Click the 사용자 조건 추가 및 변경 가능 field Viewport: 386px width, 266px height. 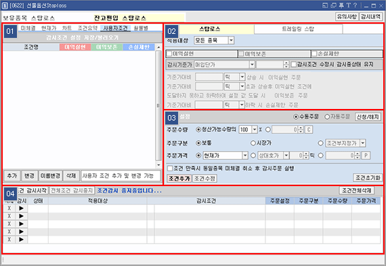click(x=121, y=176)
